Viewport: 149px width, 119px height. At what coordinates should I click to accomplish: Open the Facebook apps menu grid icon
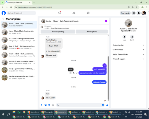pyautogui.click(x=134, y=13)
